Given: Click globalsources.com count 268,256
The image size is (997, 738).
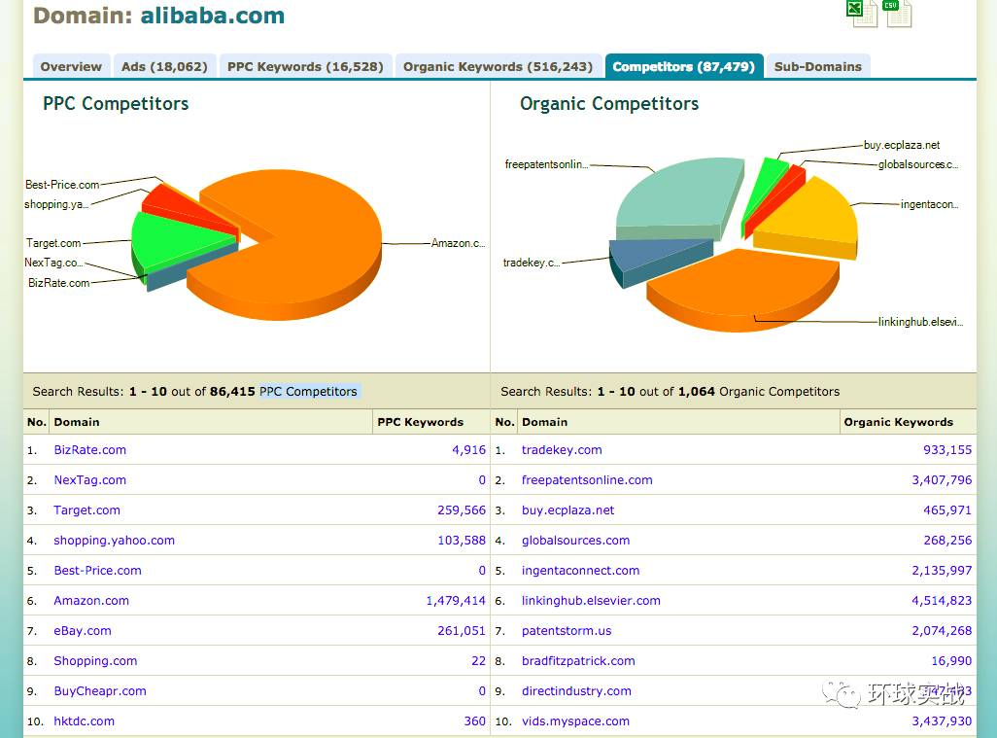Looking at the screenshot, I should pos(947,541).
